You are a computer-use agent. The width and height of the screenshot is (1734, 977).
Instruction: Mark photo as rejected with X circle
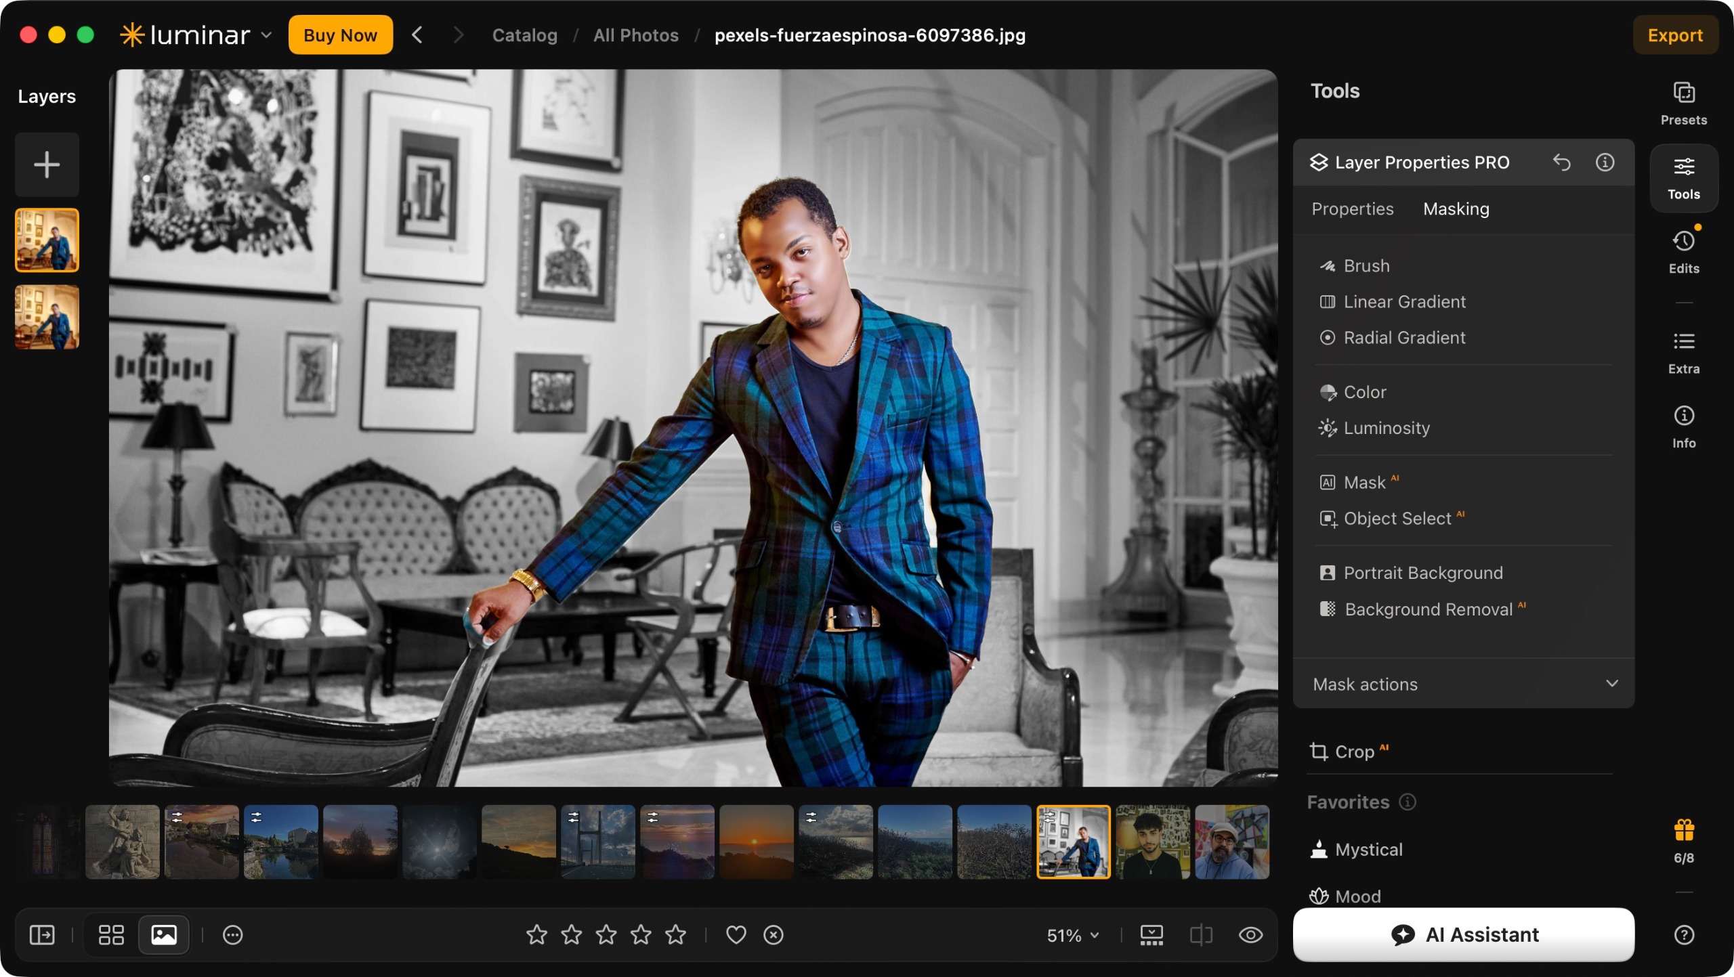point(773,935)
